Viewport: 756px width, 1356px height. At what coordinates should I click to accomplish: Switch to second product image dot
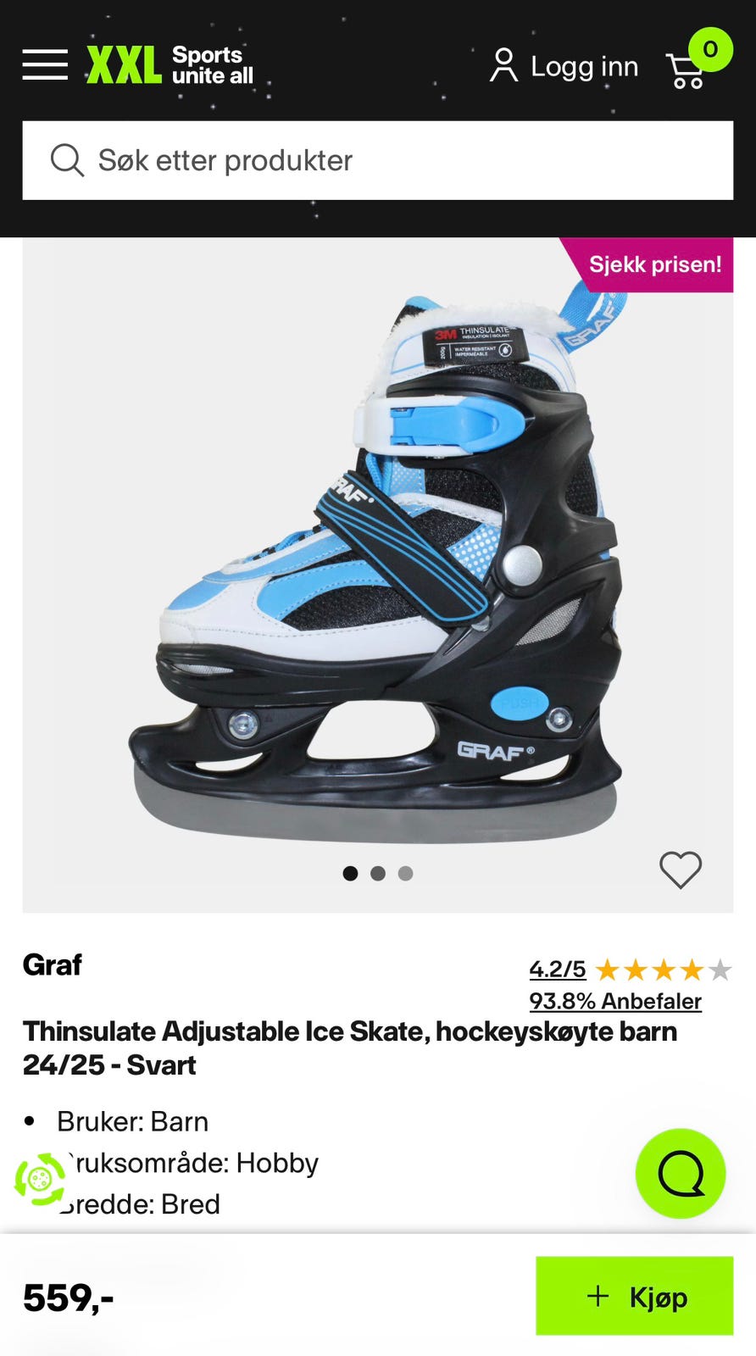[378, 873]
